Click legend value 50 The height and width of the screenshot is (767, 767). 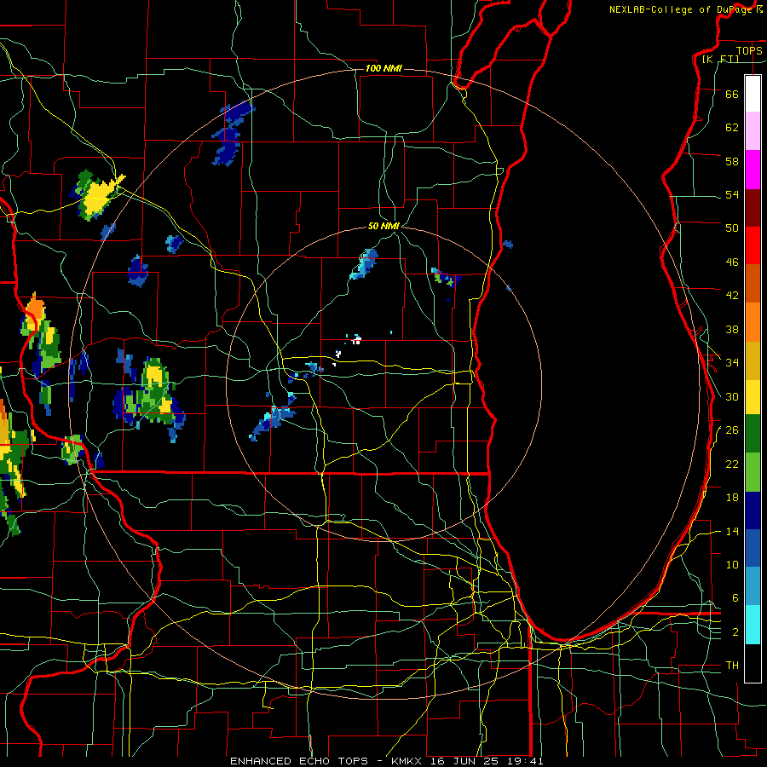tap(732, 228)
